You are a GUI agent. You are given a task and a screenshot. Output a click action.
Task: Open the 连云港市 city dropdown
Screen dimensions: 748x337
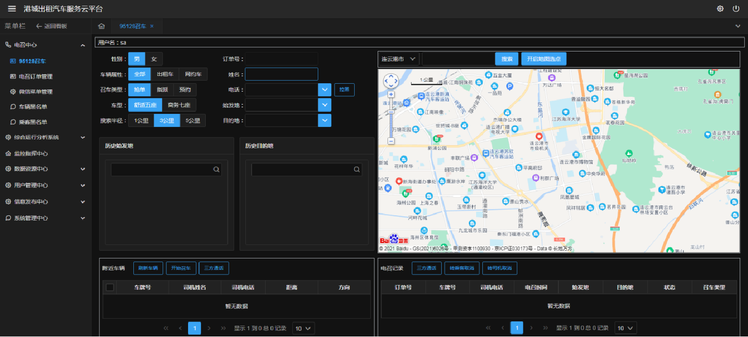coord(398,59)
